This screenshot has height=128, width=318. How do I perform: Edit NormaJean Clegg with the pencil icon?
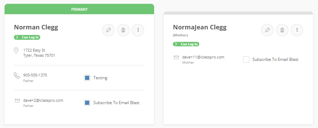tap(267, 30)
